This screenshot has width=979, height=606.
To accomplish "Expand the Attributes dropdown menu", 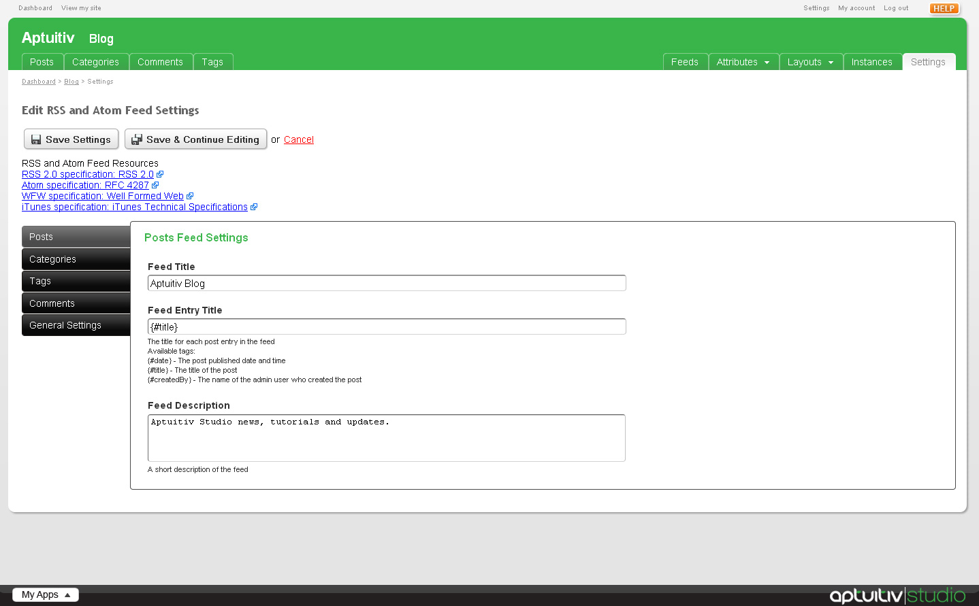I will (743, 62).
